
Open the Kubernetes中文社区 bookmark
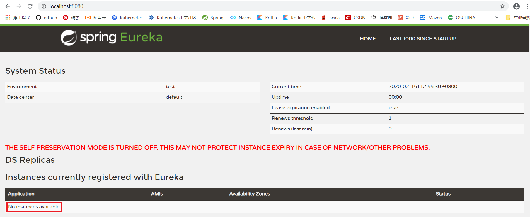pyautogui.click(x=172, y=18)
